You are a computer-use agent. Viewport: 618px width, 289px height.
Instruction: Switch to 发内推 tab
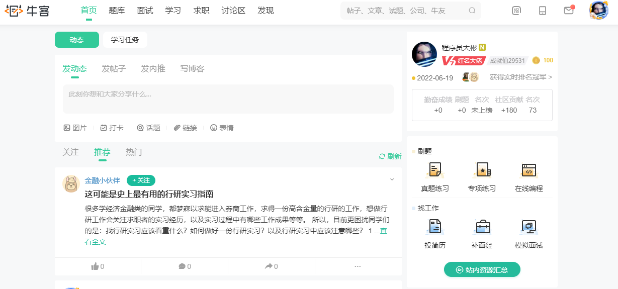coord(153,68)
